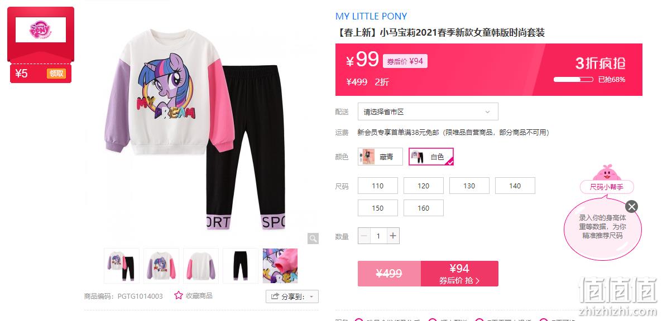Image resolution: width=662 pixels, height=321 pixels.
Task: Click the pink size helper mascot icon
Action: pyautogui.click(x=607, y=173)
